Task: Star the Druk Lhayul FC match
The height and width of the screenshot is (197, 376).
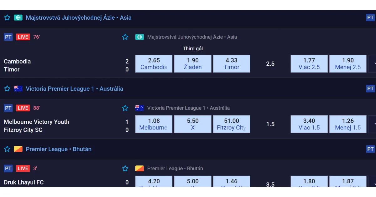Action: [125, 169]
